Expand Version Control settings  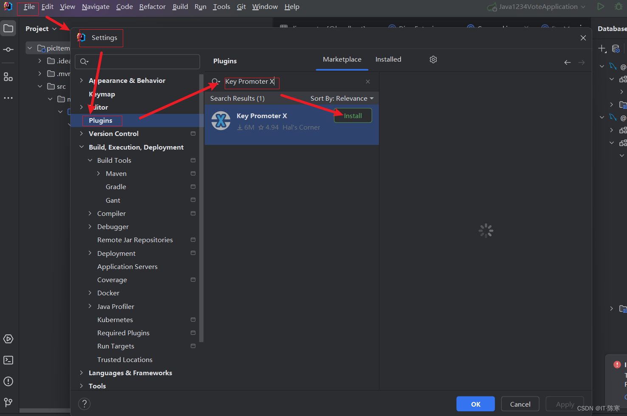tap(82, 133)
